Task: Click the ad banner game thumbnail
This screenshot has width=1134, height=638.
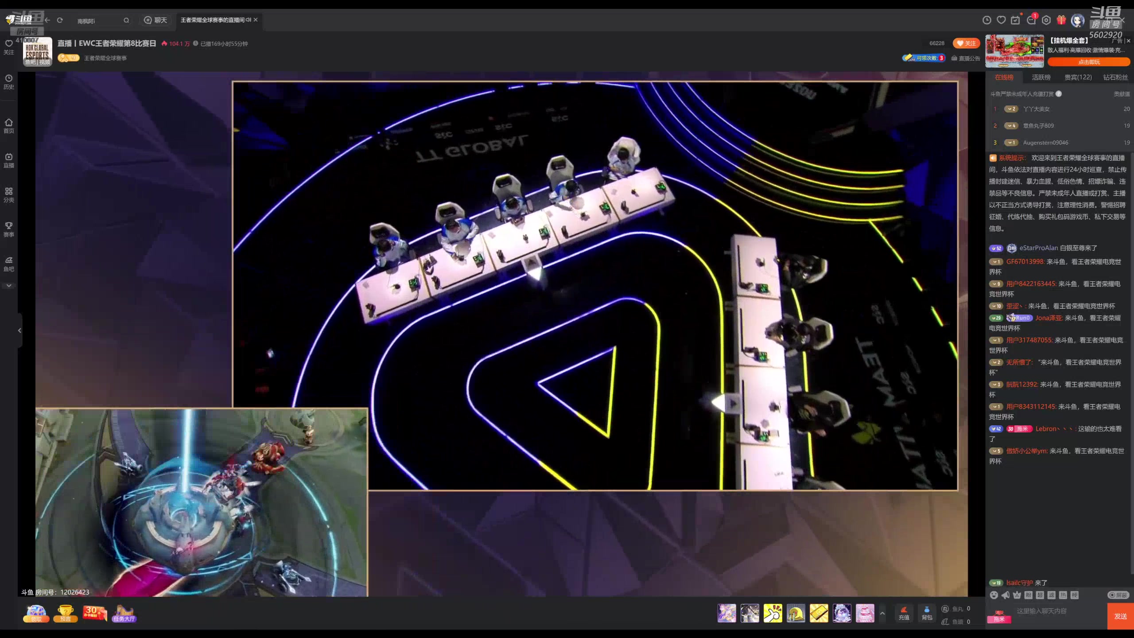Action: click(x=1014, y=51)
